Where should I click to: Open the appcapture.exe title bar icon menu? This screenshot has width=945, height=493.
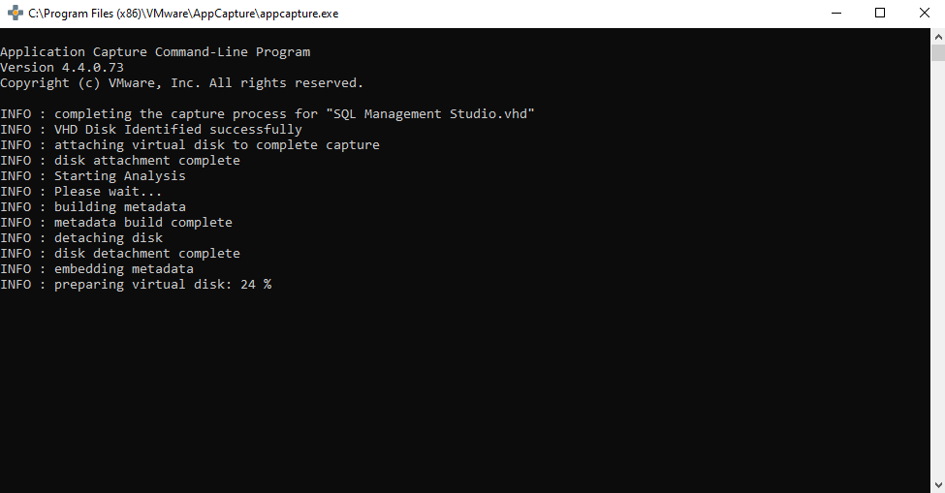(x=15, y=14)
